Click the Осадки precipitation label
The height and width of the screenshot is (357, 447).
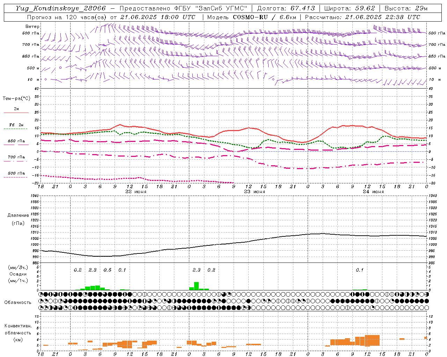click(x=18, y=274)
